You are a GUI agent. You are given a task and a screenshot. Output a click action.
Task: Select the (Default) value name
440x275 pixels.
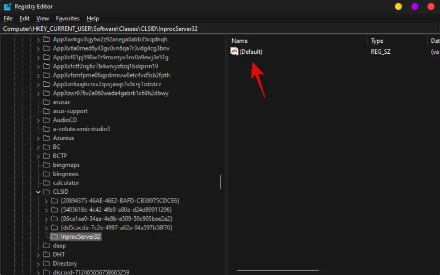(251, 52)
